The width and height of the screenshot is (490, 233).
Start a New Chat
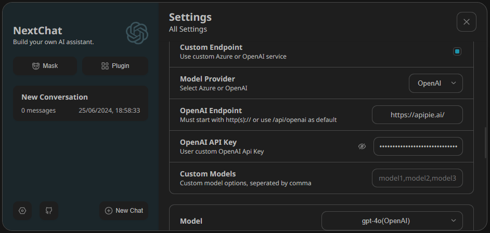124,211
